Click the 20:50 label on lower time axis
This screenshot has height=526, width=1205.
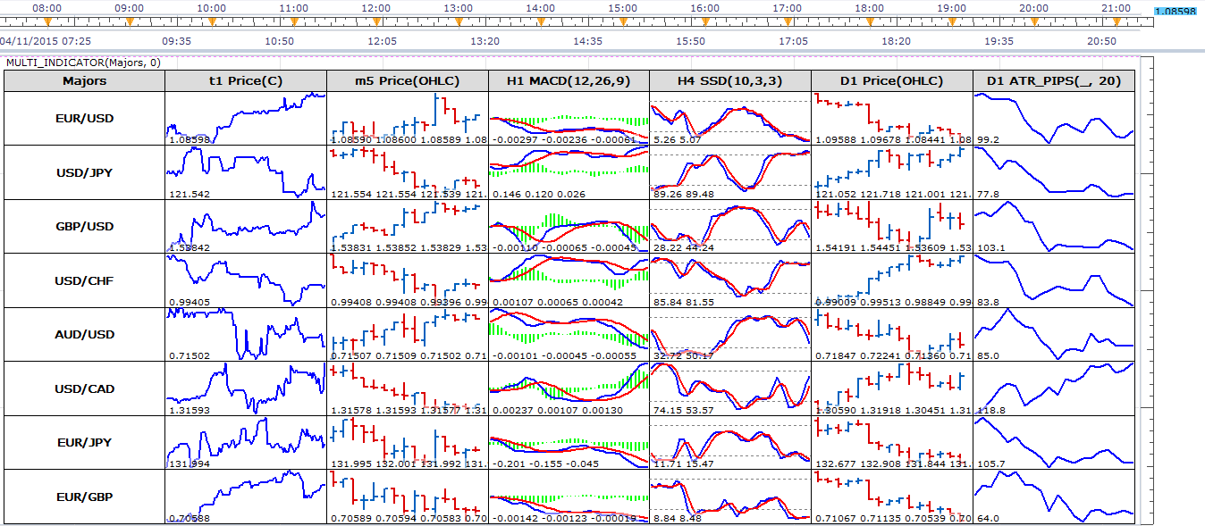1101,41
